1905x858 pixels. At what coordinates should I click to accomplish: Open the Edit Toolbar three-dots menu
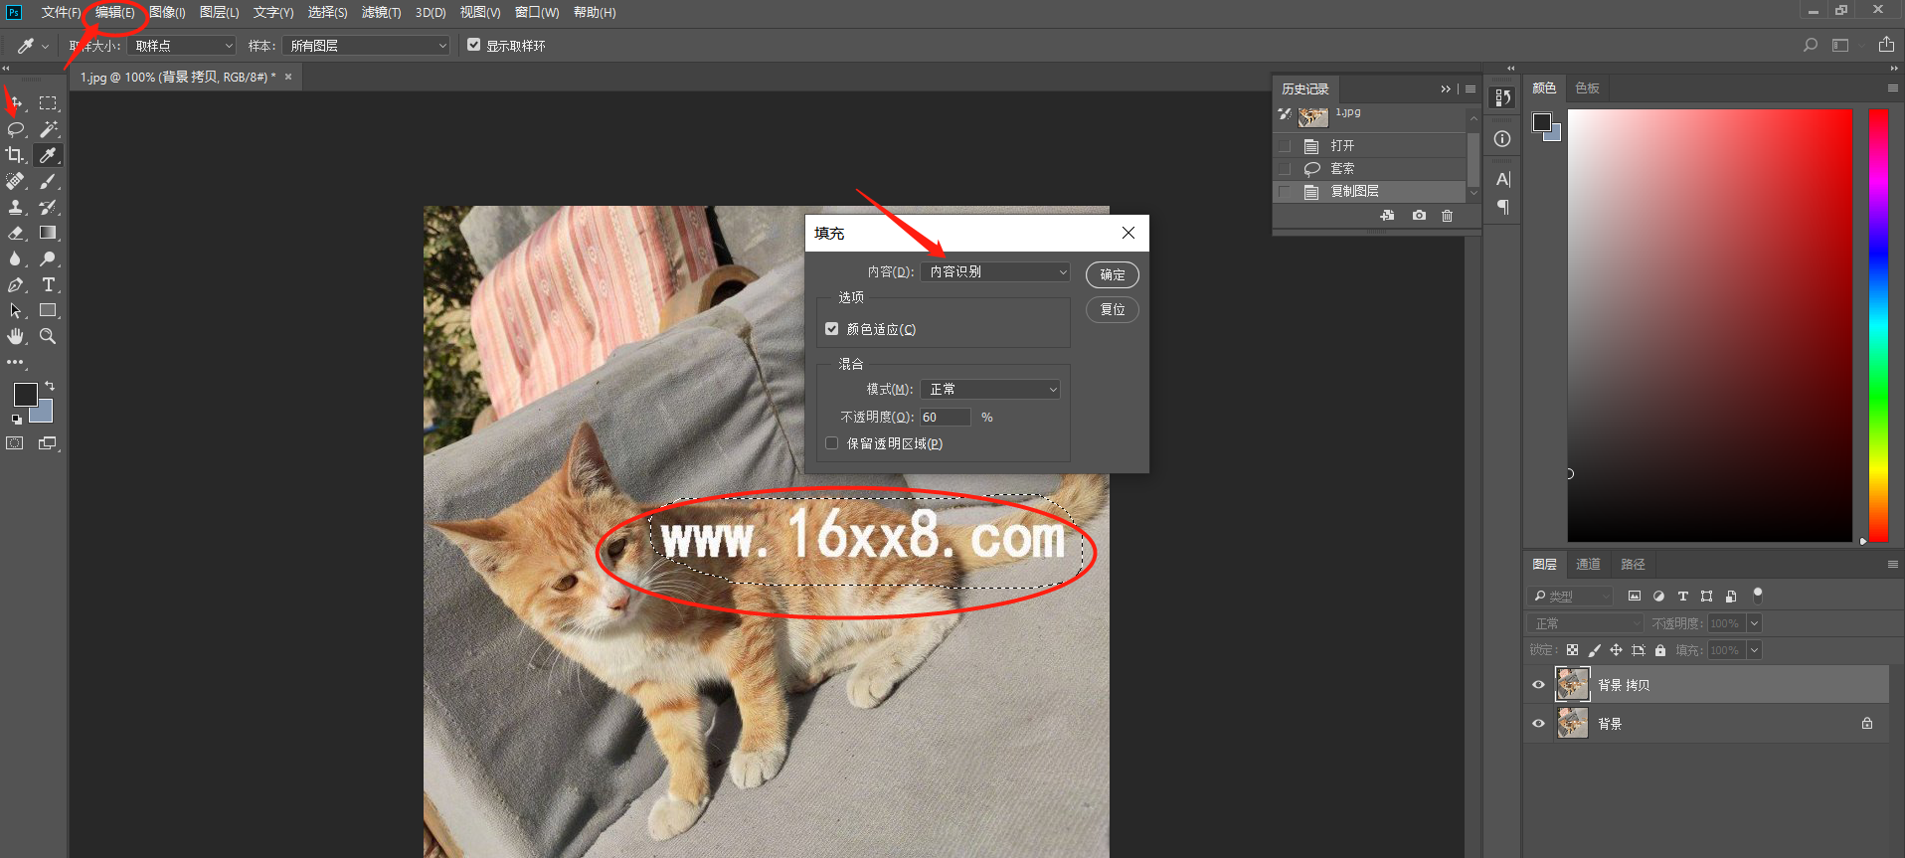coord(16,362)
